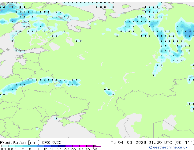
Task: Click the magenta swatch between 40 and 45
Action: [x=83, y=146]
